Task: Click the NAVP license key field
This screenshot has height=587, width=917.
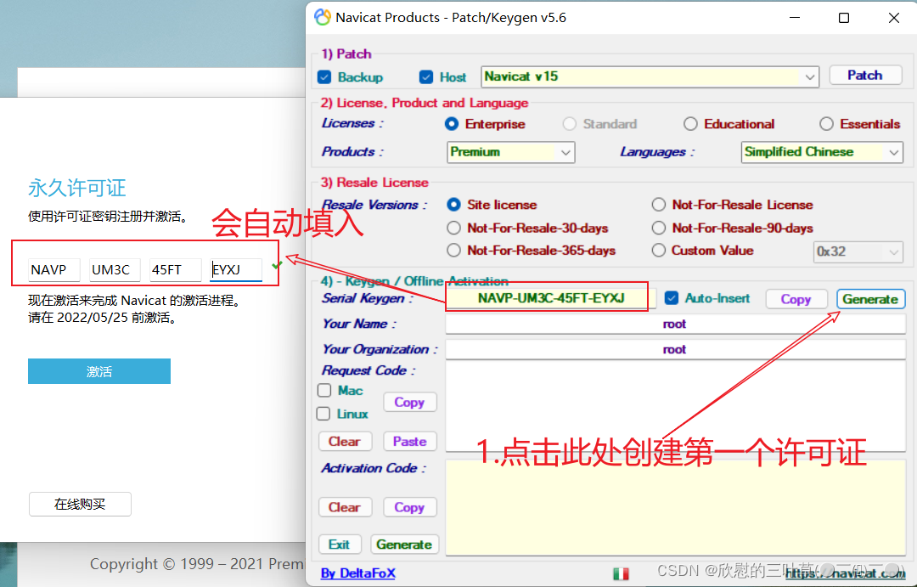Action: (x=53, y=270)
